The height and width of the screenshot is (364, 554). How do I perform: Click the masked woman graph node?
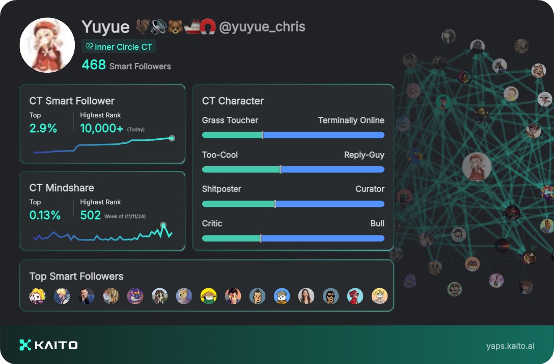tap(449, 36)
